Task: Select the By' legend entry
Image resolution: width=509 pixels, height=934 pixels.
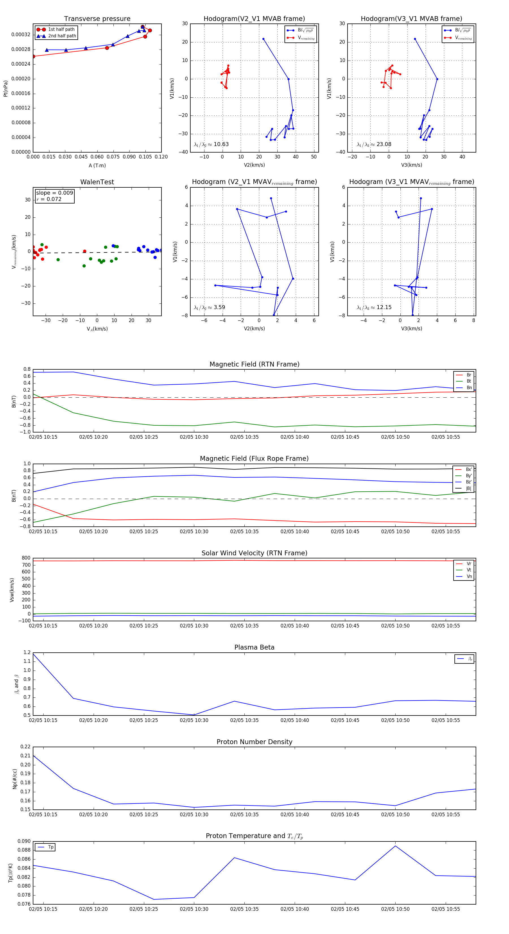Action: tap(464, 476)
